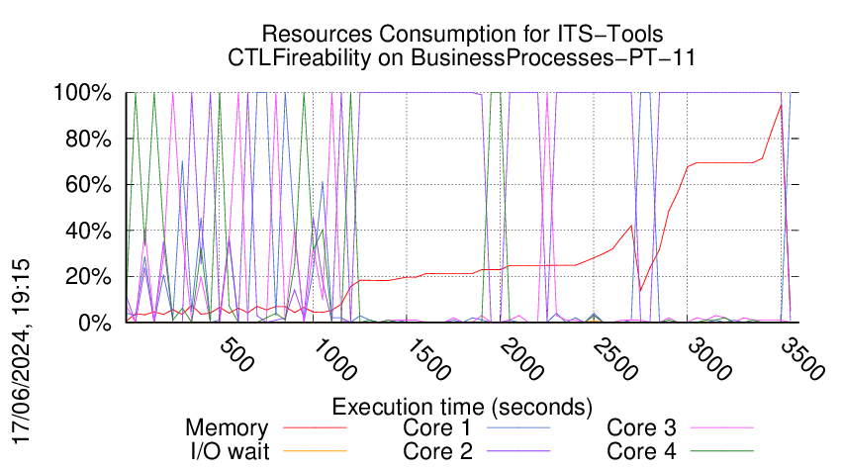
Task: Click the 'Core 4' legend label
Action: coord(641,452)
